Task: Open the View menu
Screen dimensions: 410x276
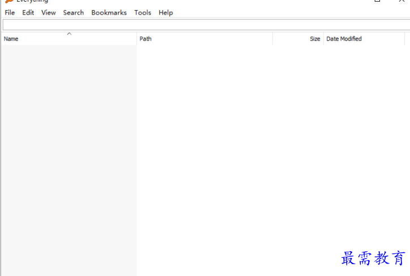Action: (48, 12)
